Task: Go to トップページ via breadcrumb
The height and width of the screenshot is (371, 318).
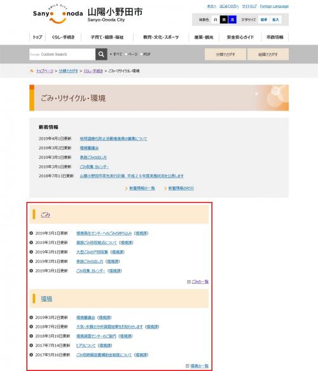Action: 45,71
